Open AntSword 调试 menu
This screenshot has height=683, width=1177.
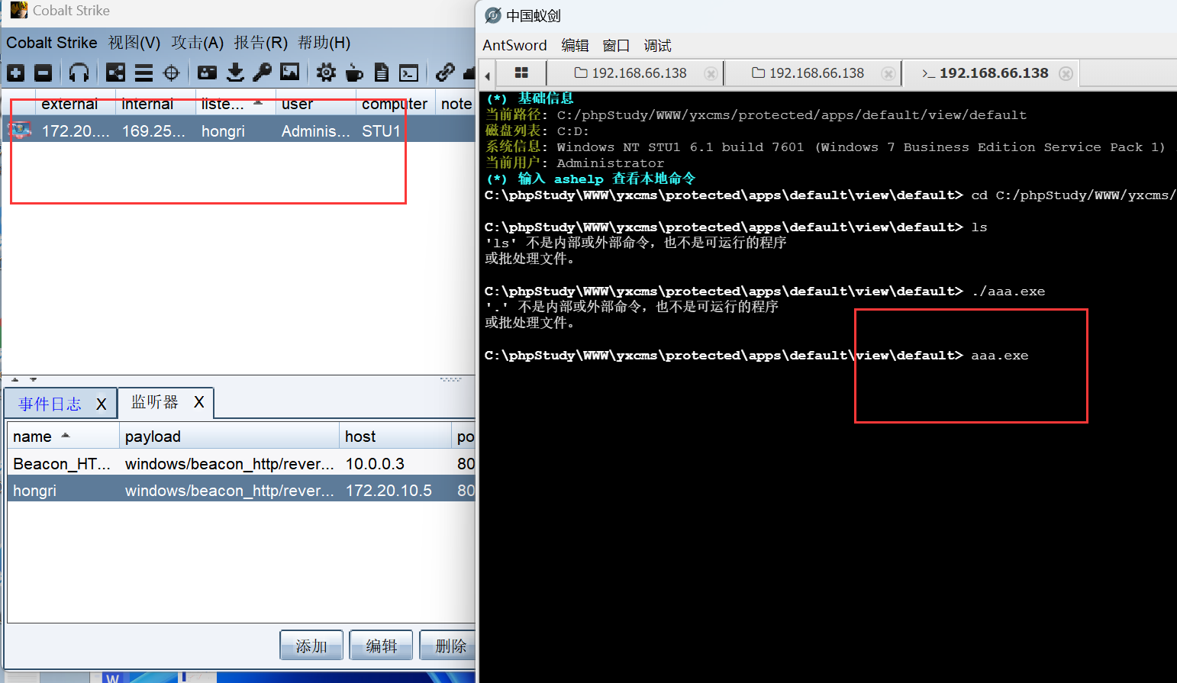click(x=657, y=46)
